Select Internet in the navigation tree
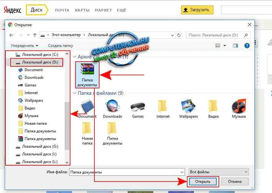Image resolution: width=272 pixels, height=193 pixels. point(28,93)
